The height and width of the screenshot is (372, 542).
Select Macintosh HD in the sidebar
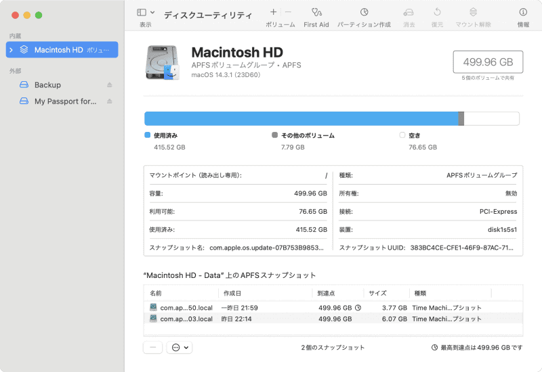[62, 49]
